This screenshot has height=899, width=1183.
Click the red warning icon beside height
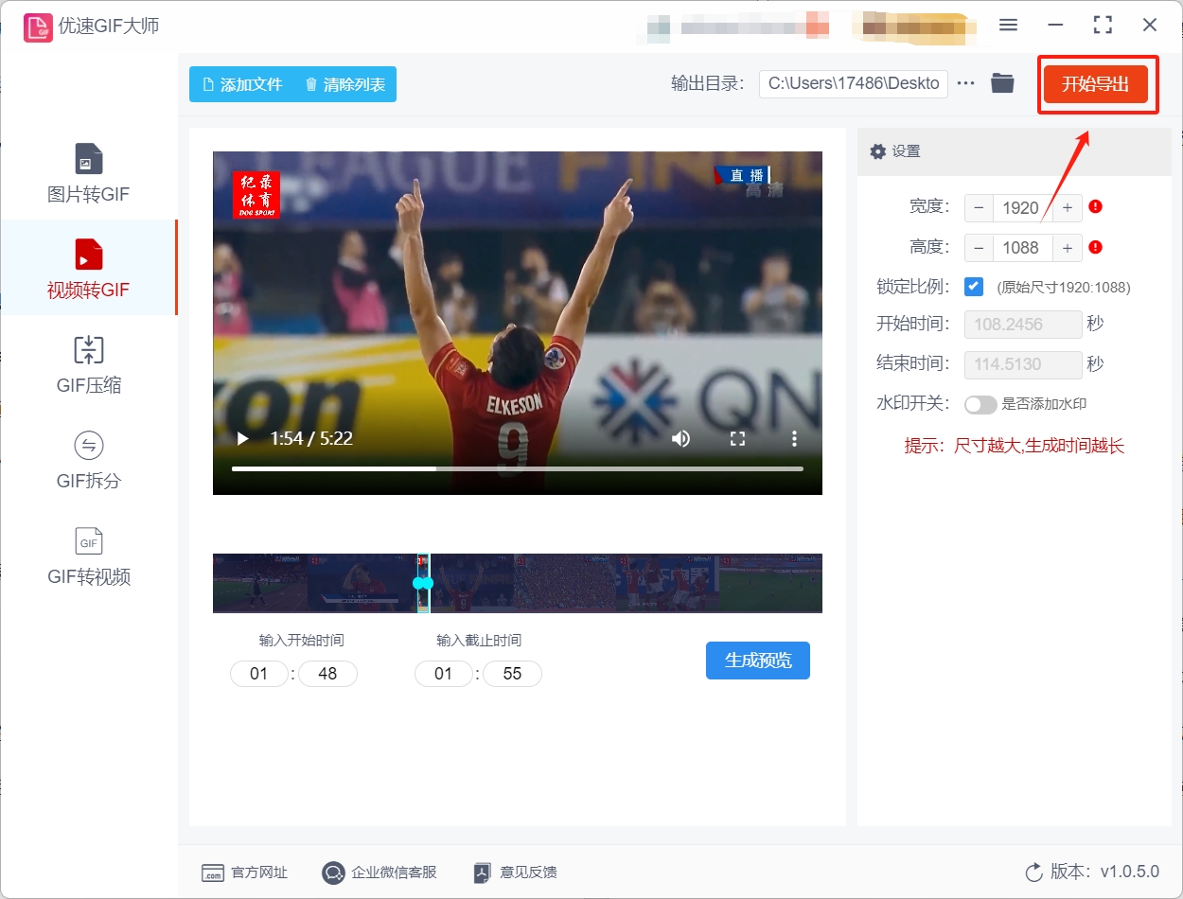click(1096, 247)
